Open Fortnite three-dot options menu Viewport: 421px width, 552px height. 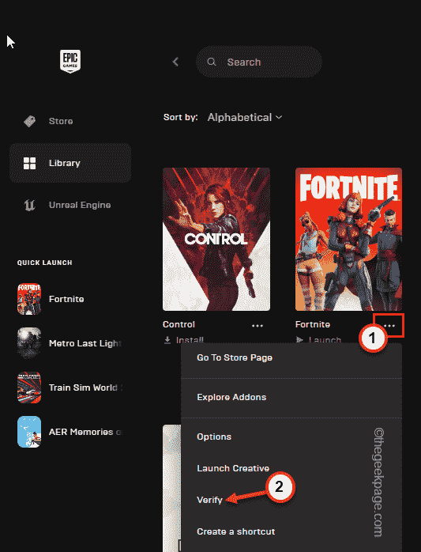pos(389,326)
